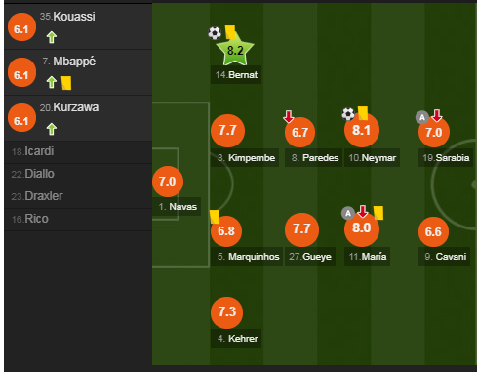
Task: Click the red substitution arrow above Paredes
Action: (x=289, y=116)
